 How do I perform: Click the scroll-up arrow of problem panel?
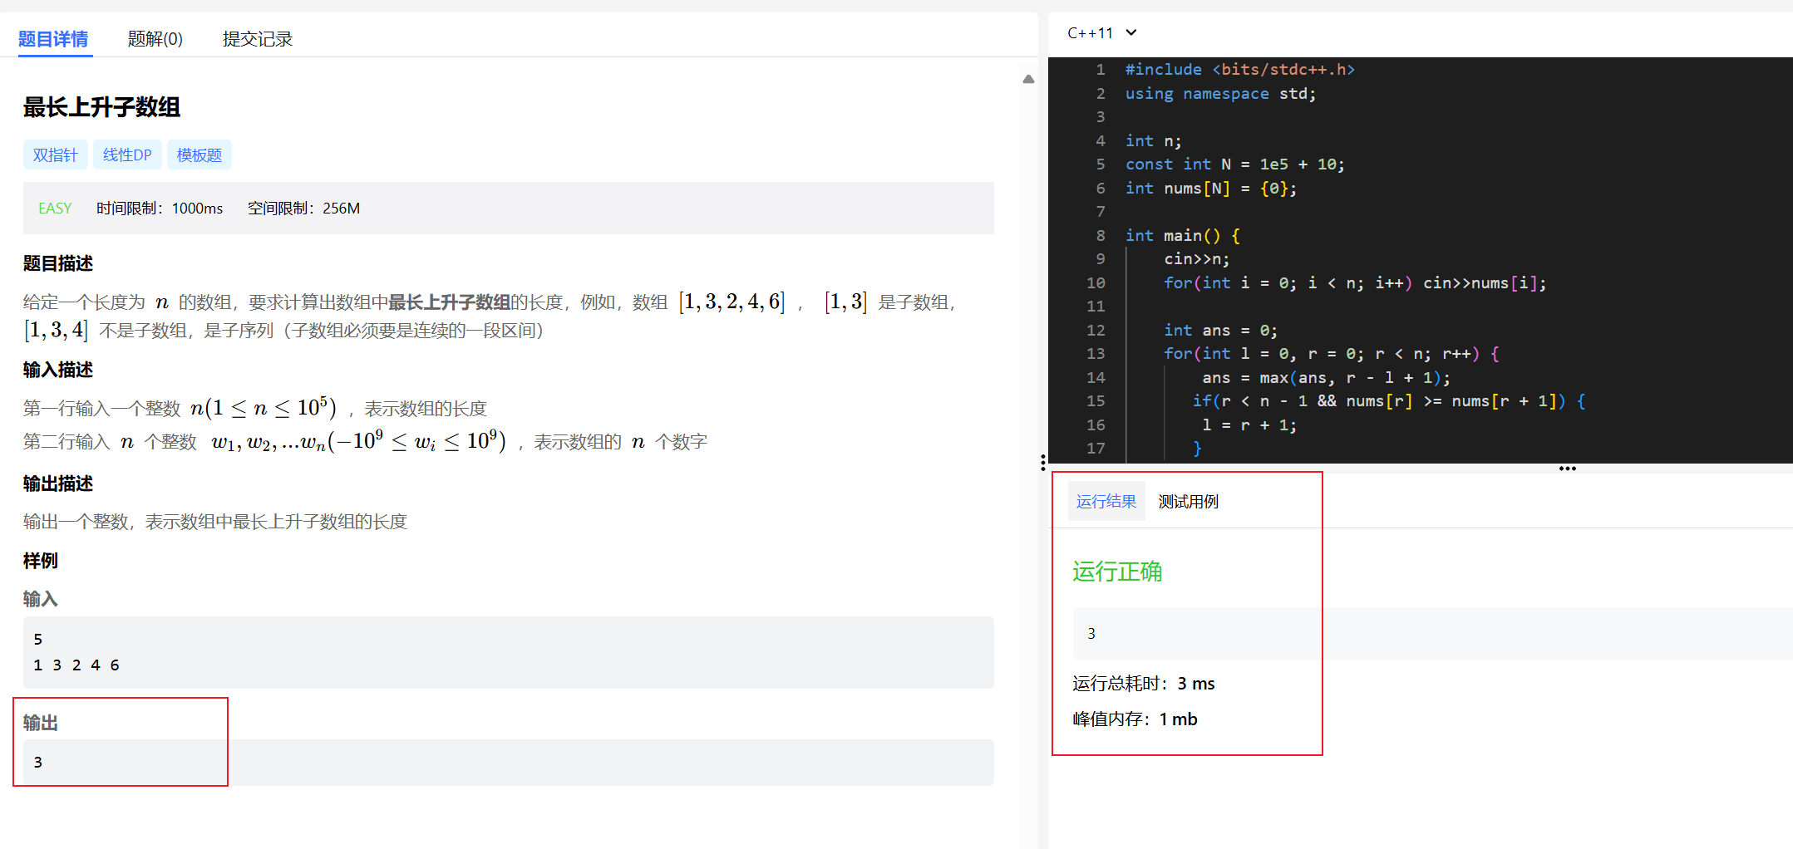tap(1028, 80)
